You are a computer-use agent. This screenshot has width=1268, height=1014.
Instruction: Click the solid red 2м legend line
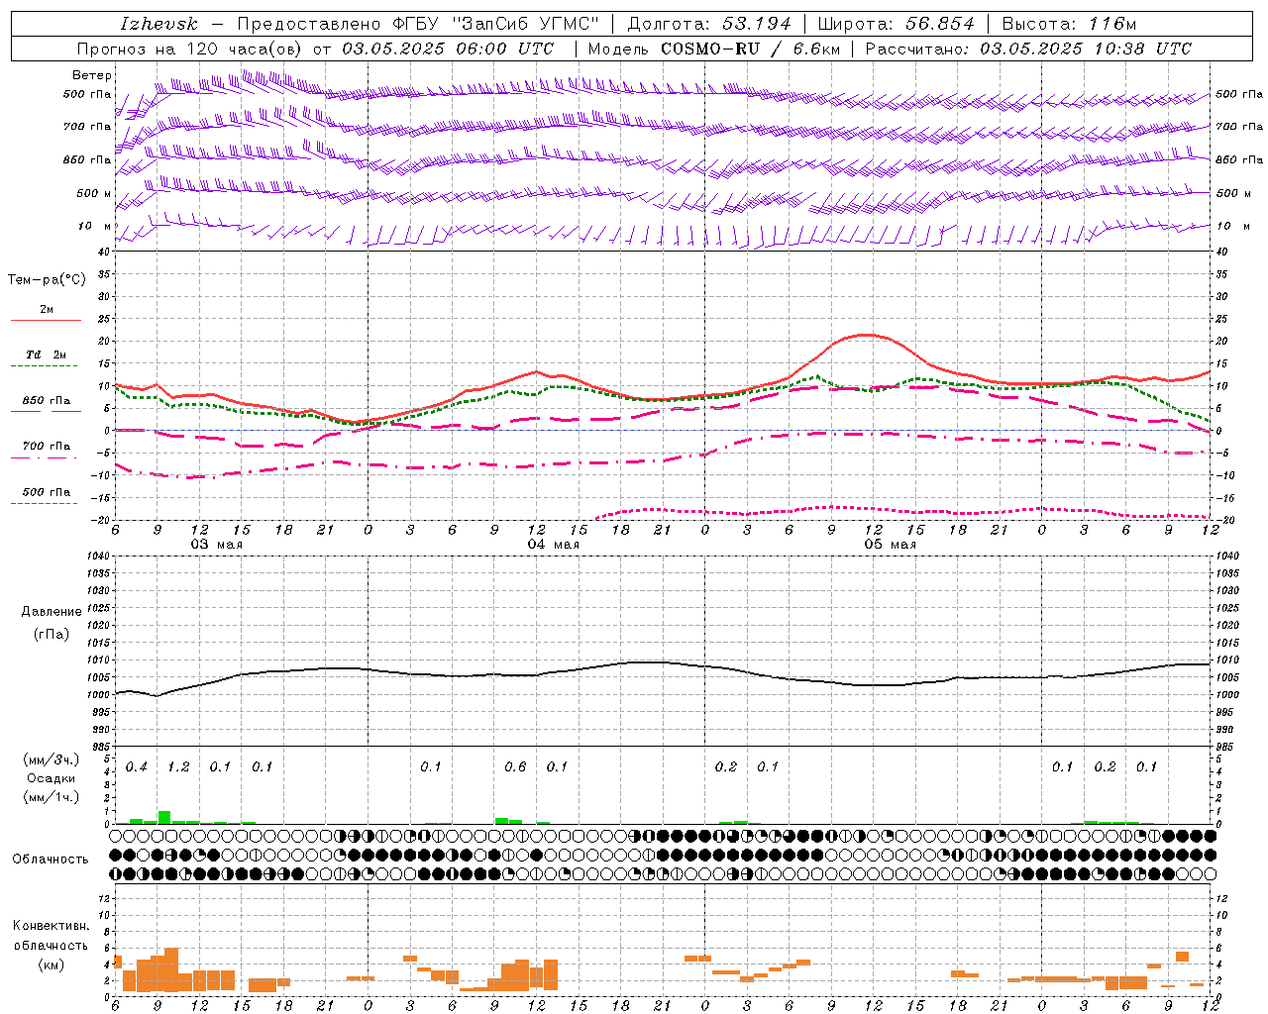(x=46, y=320)
